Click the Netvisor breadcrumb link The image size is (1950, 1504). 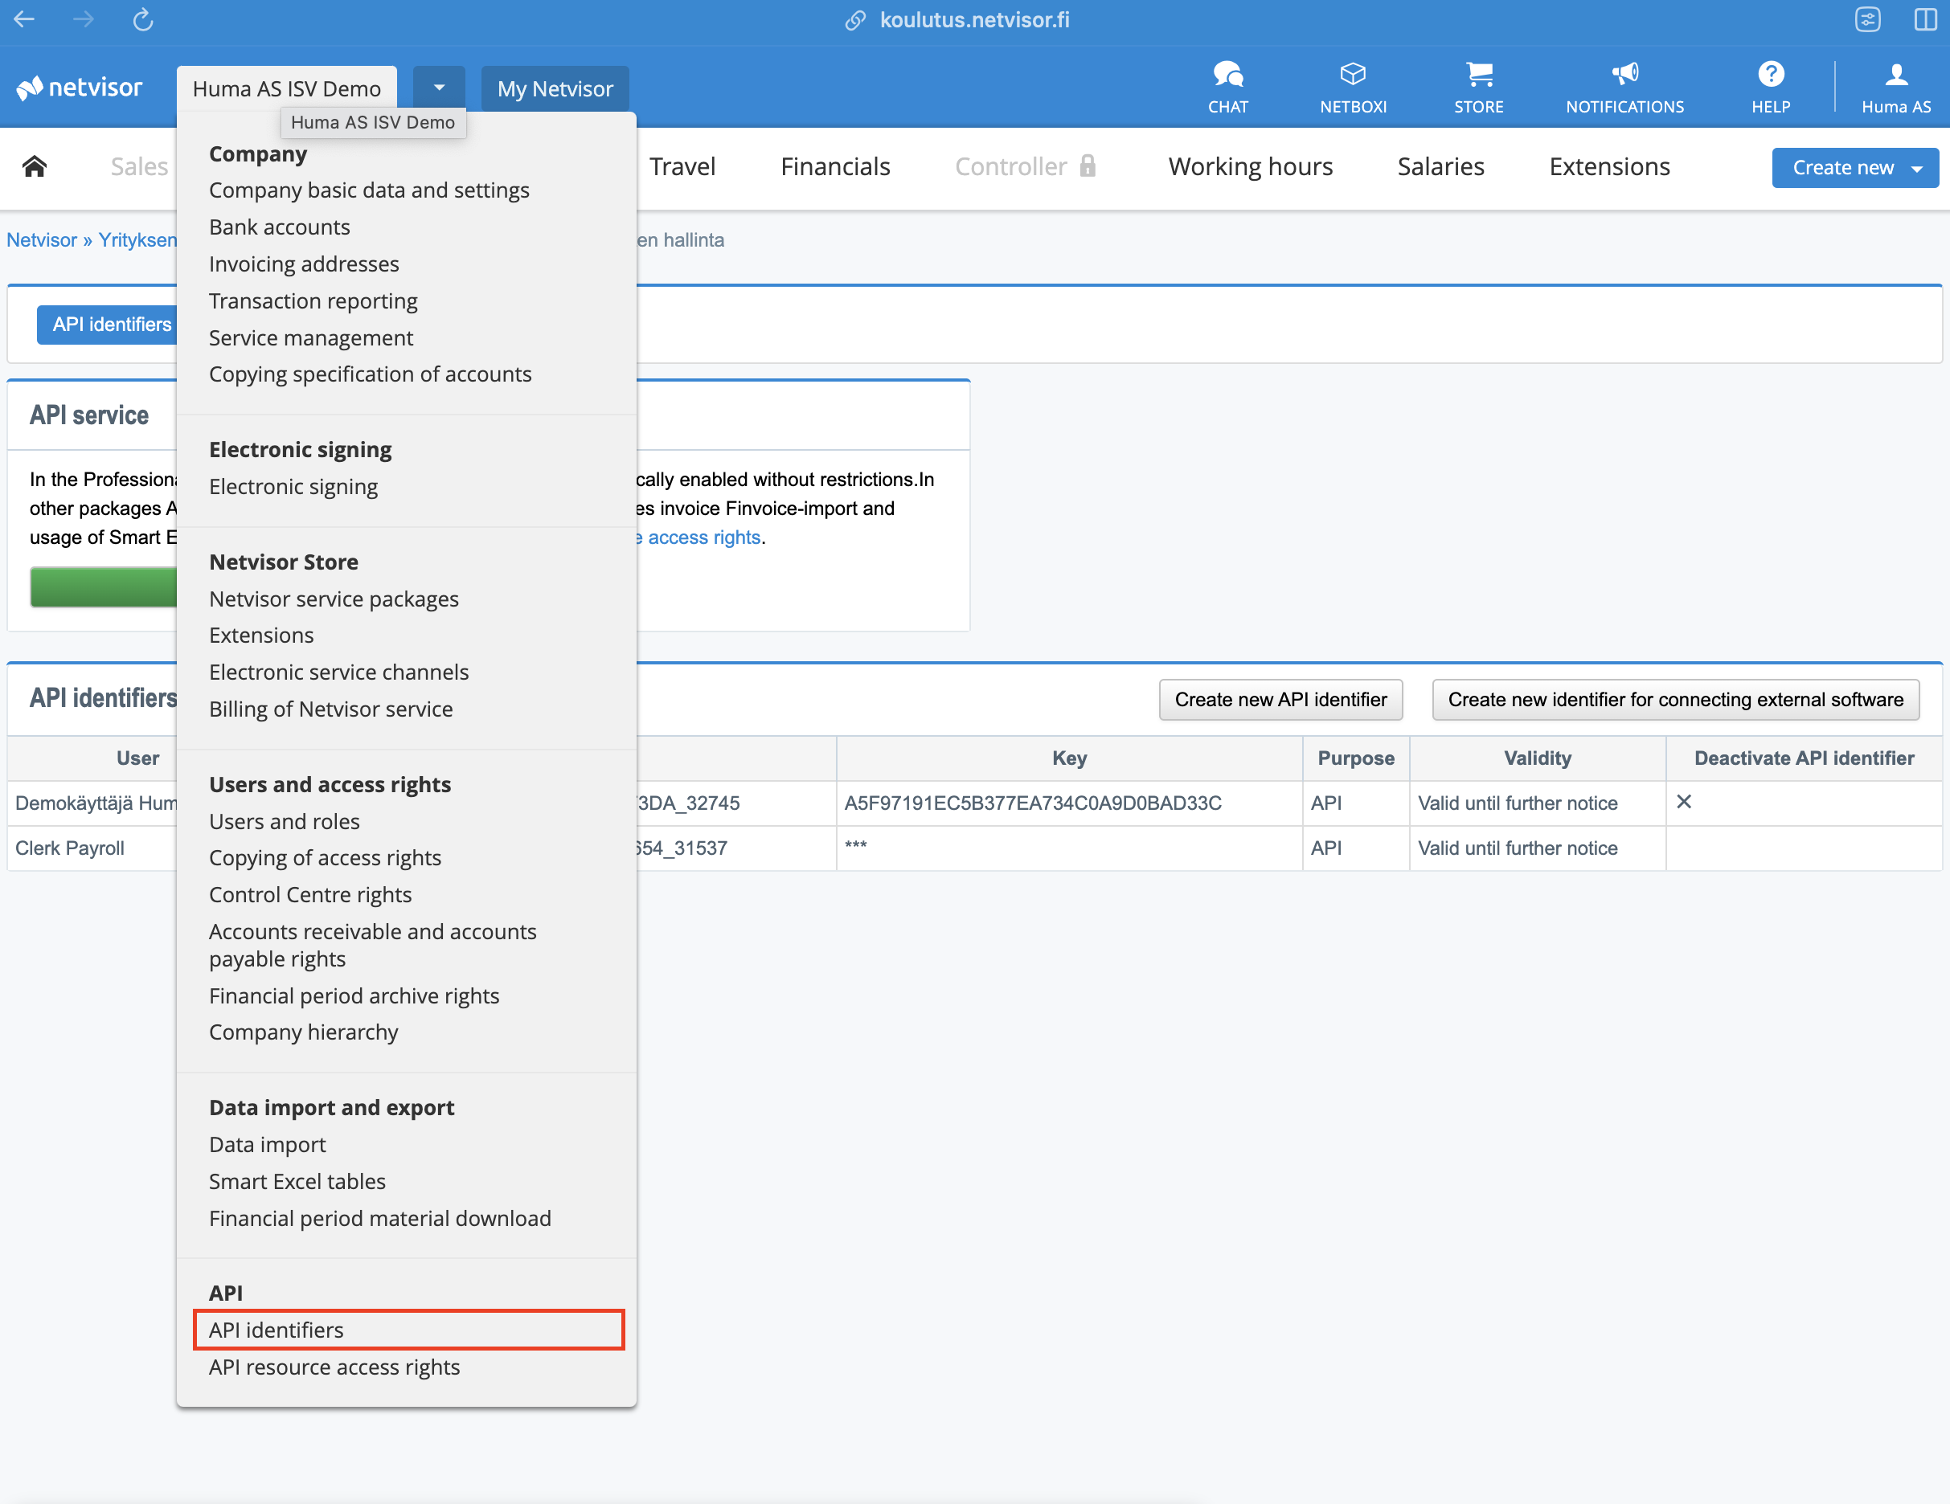(x=41, y=240)
